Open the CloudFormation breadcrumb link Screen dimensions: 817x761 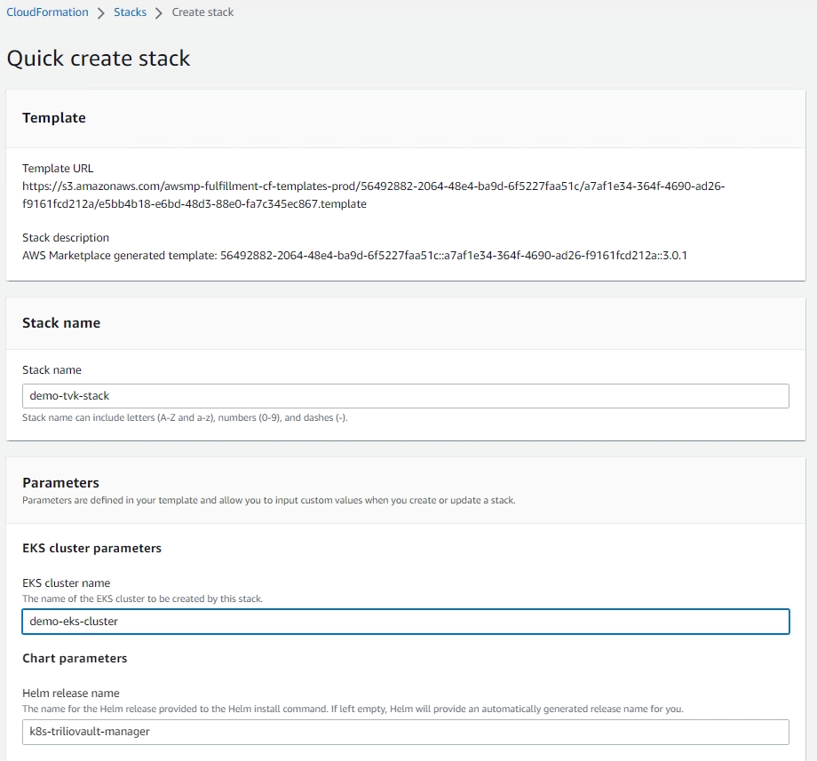coord(47,12)
